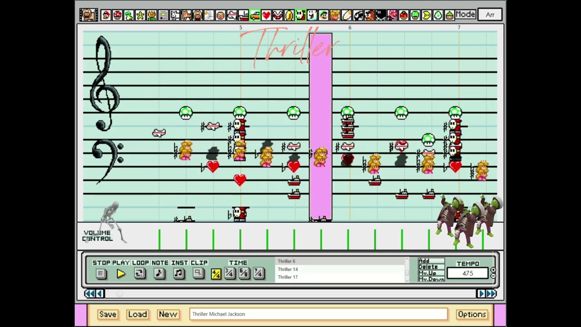Decrease tempo with the minus stepper
Screen dimensions: 581x327
[493, 276]
